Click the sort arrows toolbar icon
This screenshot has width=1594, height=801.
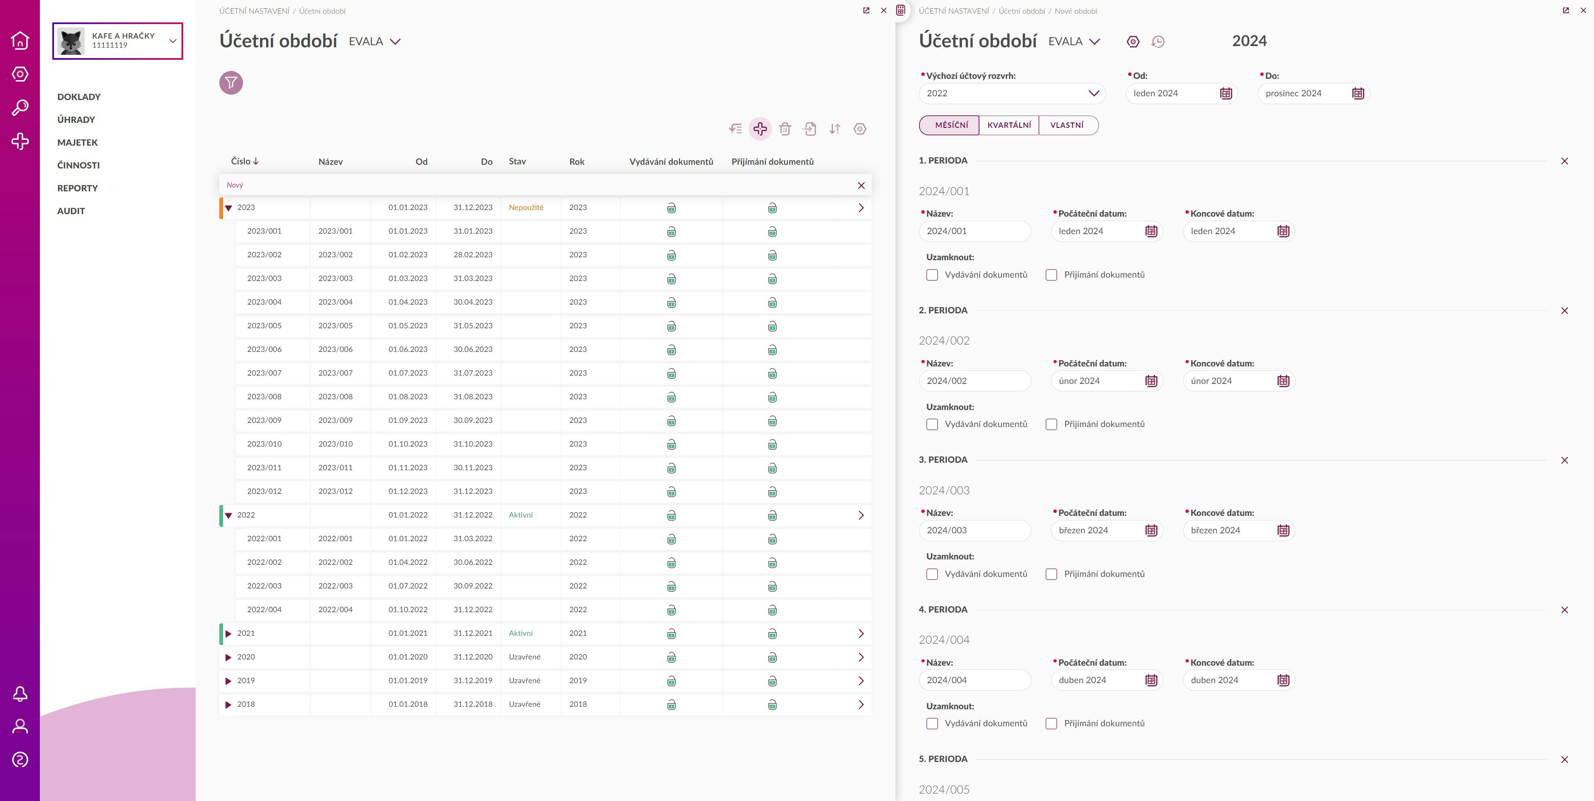[x=835, y=129]
